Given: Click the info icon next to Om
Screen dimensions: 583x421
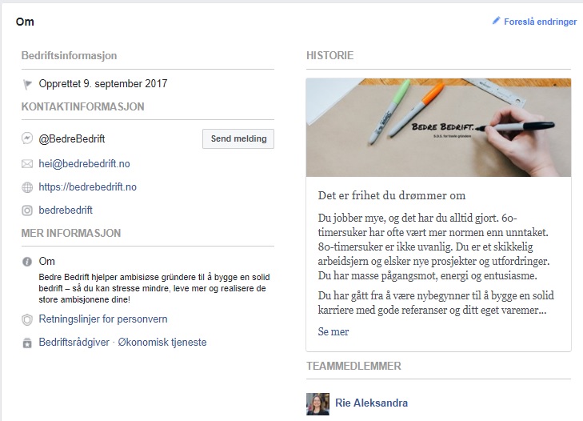Looking at the screenshot, I should tap(27, 262).
